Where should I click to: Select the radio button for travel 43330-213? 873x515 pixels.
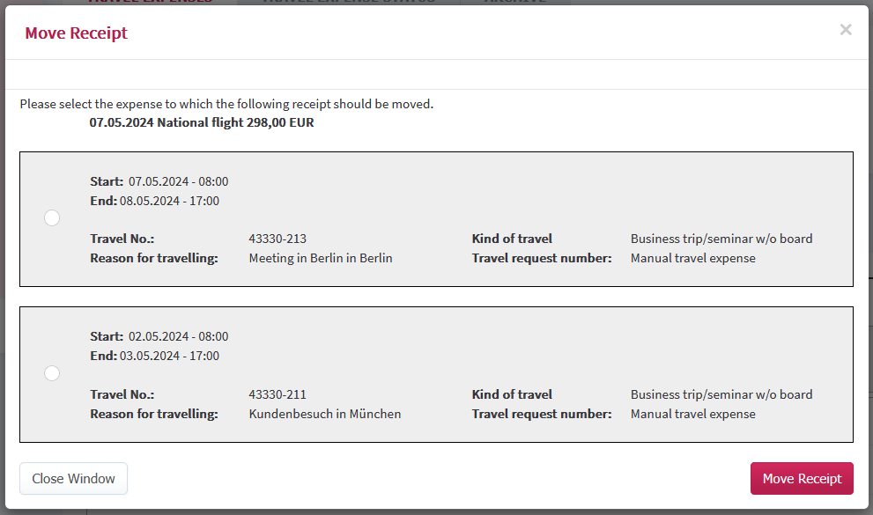tap(52, 218)
